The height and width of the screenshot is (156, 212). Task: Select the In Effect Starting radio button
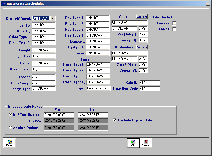pos(10,115)
